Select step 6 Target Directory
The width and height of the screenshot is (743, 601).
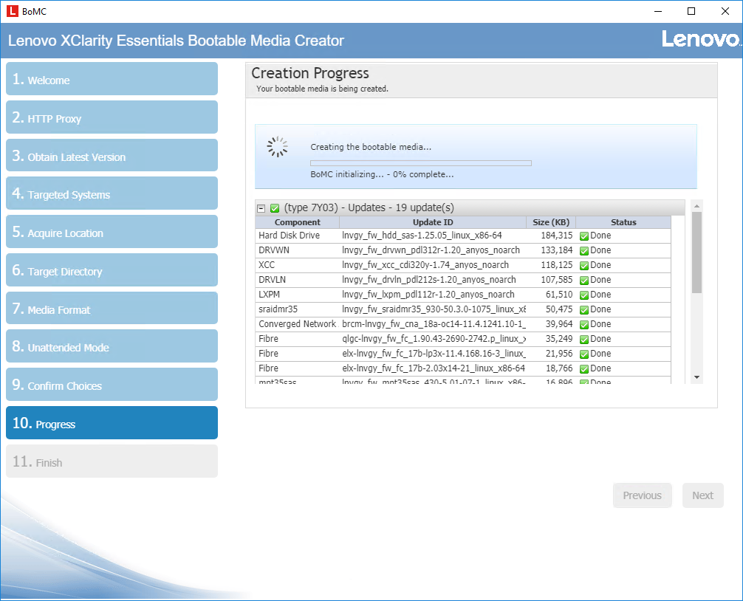coord(112,270)
